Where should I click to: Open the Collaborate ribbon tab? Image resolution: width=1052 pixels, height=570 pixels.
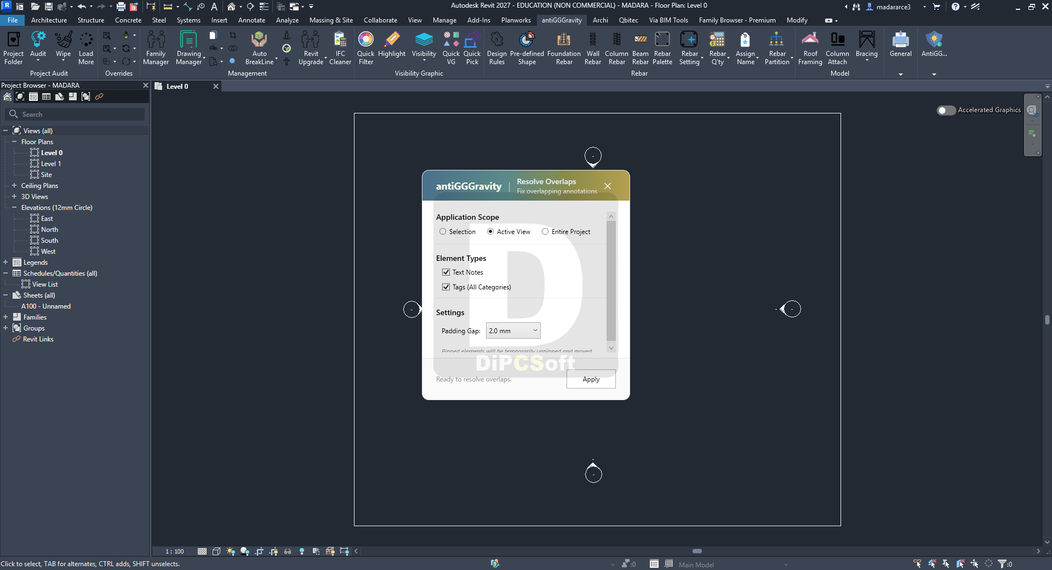(380, 20)
